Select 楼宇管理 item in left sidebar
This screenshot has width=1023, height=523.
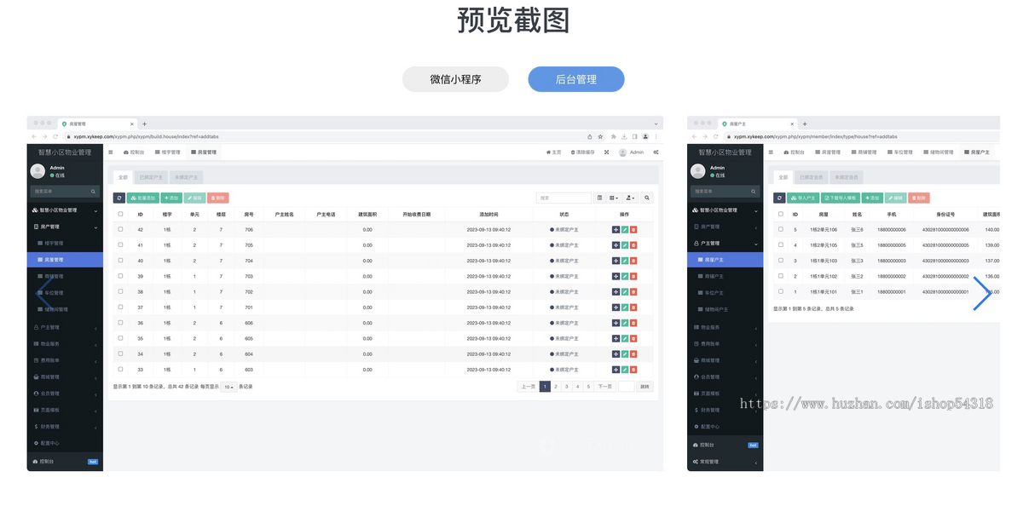[65, 244]
